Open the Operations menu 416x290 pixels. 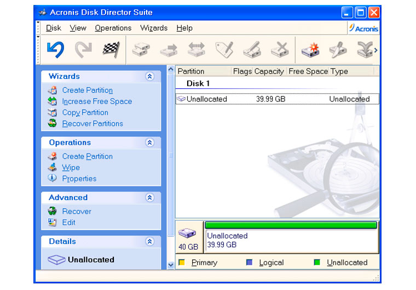(x=113, y=28)
